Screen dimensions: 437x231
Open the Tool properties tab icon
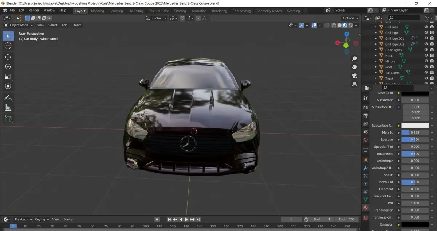coord(366,98)
